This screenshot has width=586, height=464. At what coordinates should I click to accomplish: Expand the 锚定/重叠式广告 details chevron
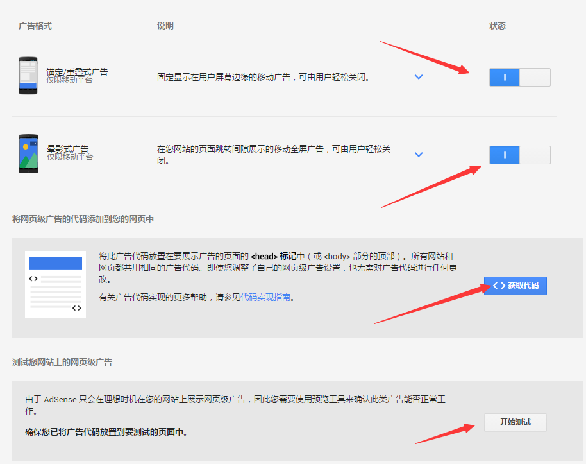click(x=419, y=77)
